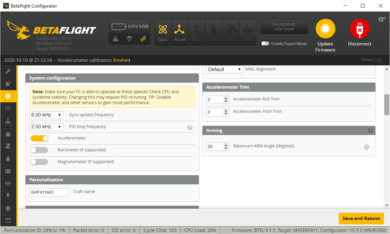Viewport: 390px width, 234px height.
Task: Click 'Port utilization' status entry
Action: pos(35,230)
